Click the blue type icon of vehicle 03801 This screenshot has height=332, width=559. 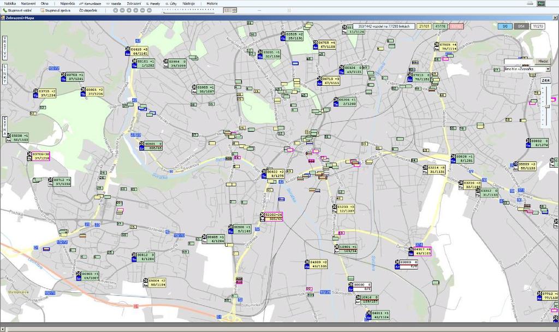[83, 94]
